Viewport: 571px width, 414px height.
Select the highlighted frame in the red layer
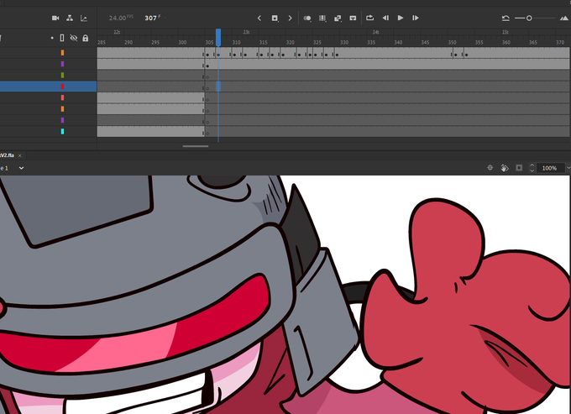[218, 86]
